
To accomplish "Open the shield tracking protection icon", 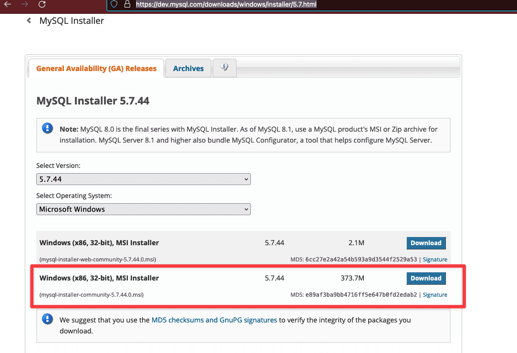I will click(114, 4).
